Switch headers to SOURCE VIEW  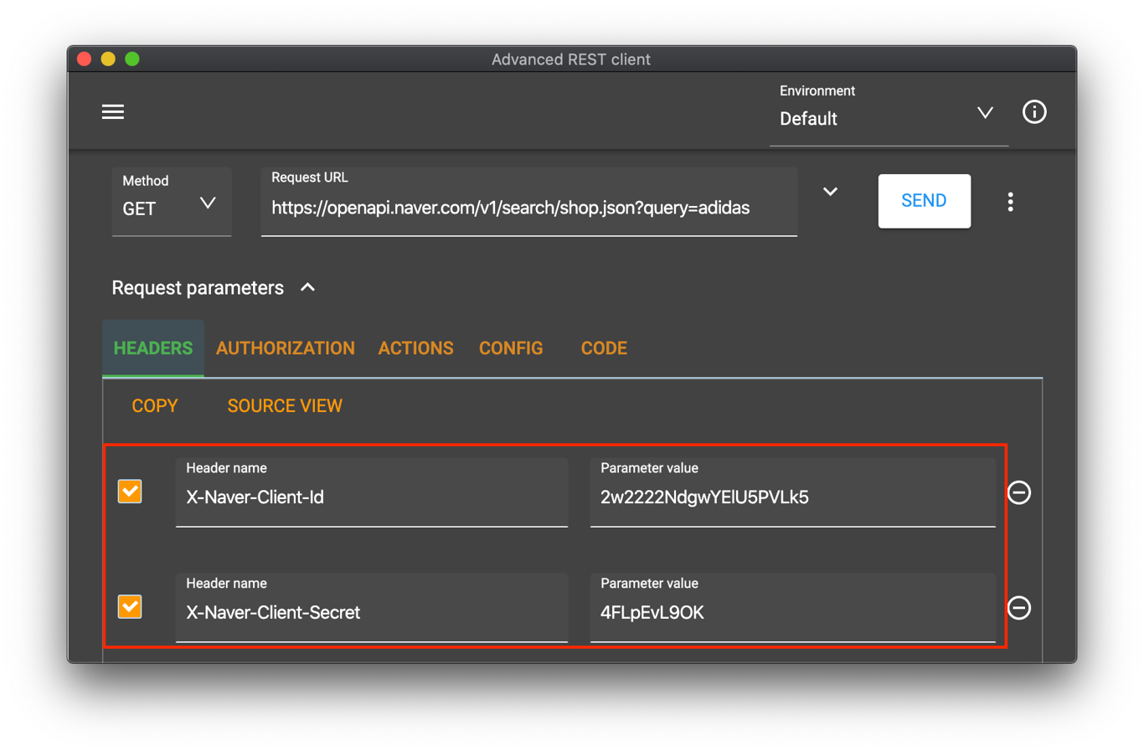point(285,406)
